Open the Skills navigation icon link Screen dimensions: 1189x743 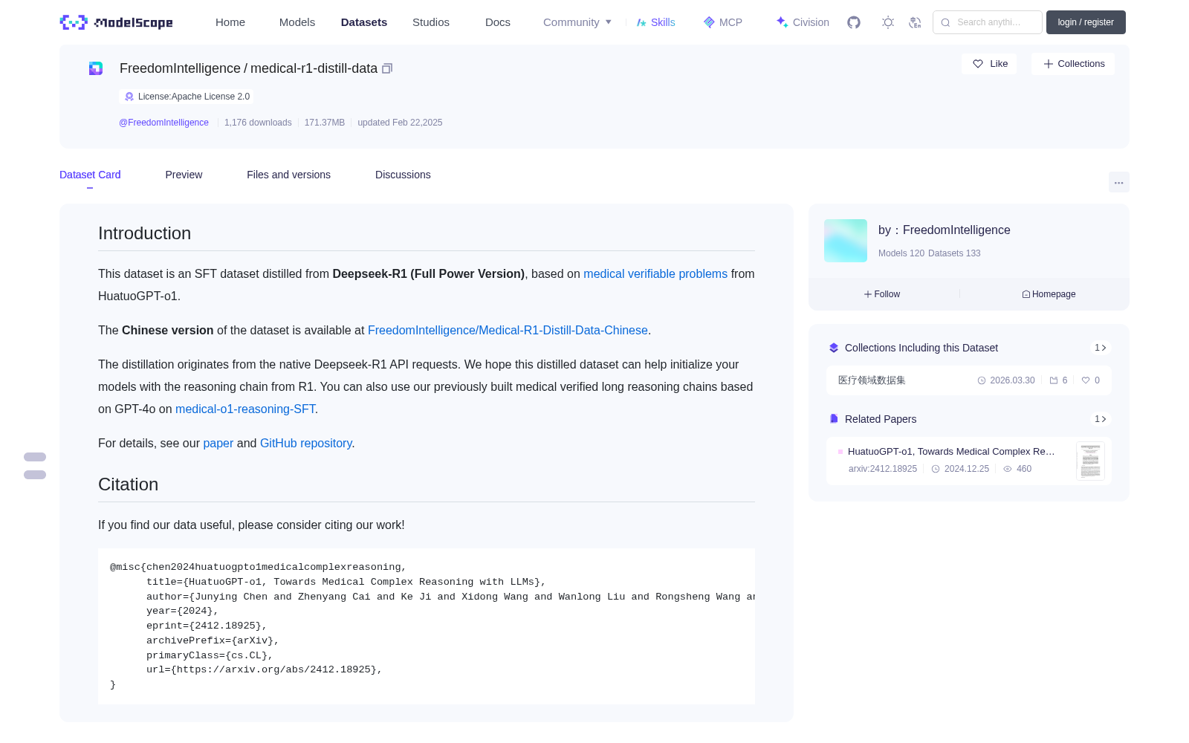pos(655,22)
